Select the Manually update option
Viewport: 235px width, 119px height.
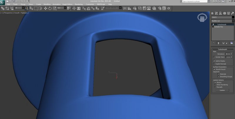(215, 87)
